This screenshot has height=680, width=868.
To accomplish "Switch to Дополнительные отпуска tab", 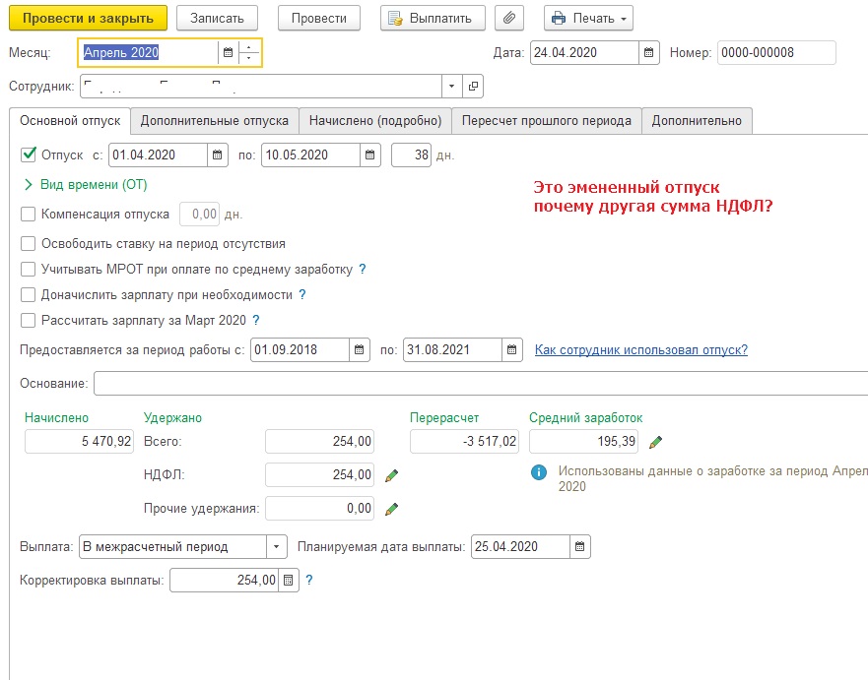I will [x=214, y=120].
